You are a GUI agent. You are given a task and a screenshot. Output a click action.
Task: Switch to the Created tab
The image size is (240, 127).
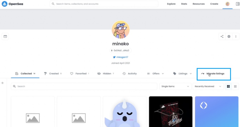point(53,74)
